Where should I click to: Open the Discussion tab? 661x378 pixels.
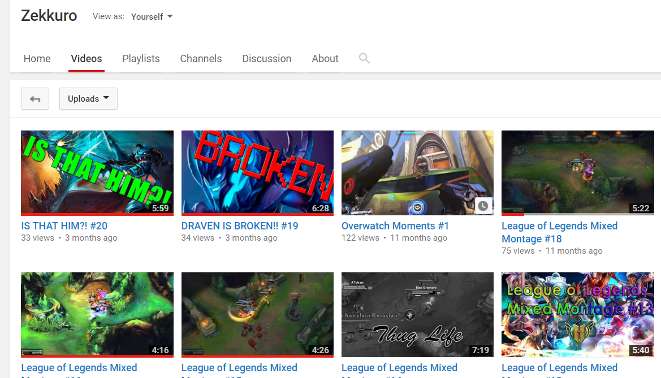click(x=267, y=59)
